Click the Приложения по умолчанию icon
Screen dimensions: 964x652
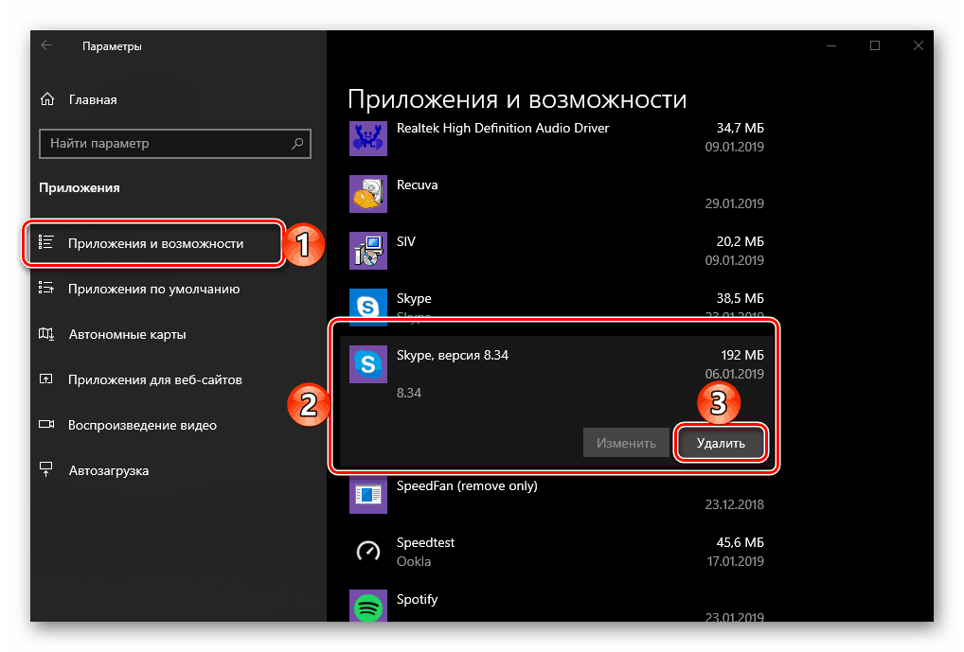(46, 288)
